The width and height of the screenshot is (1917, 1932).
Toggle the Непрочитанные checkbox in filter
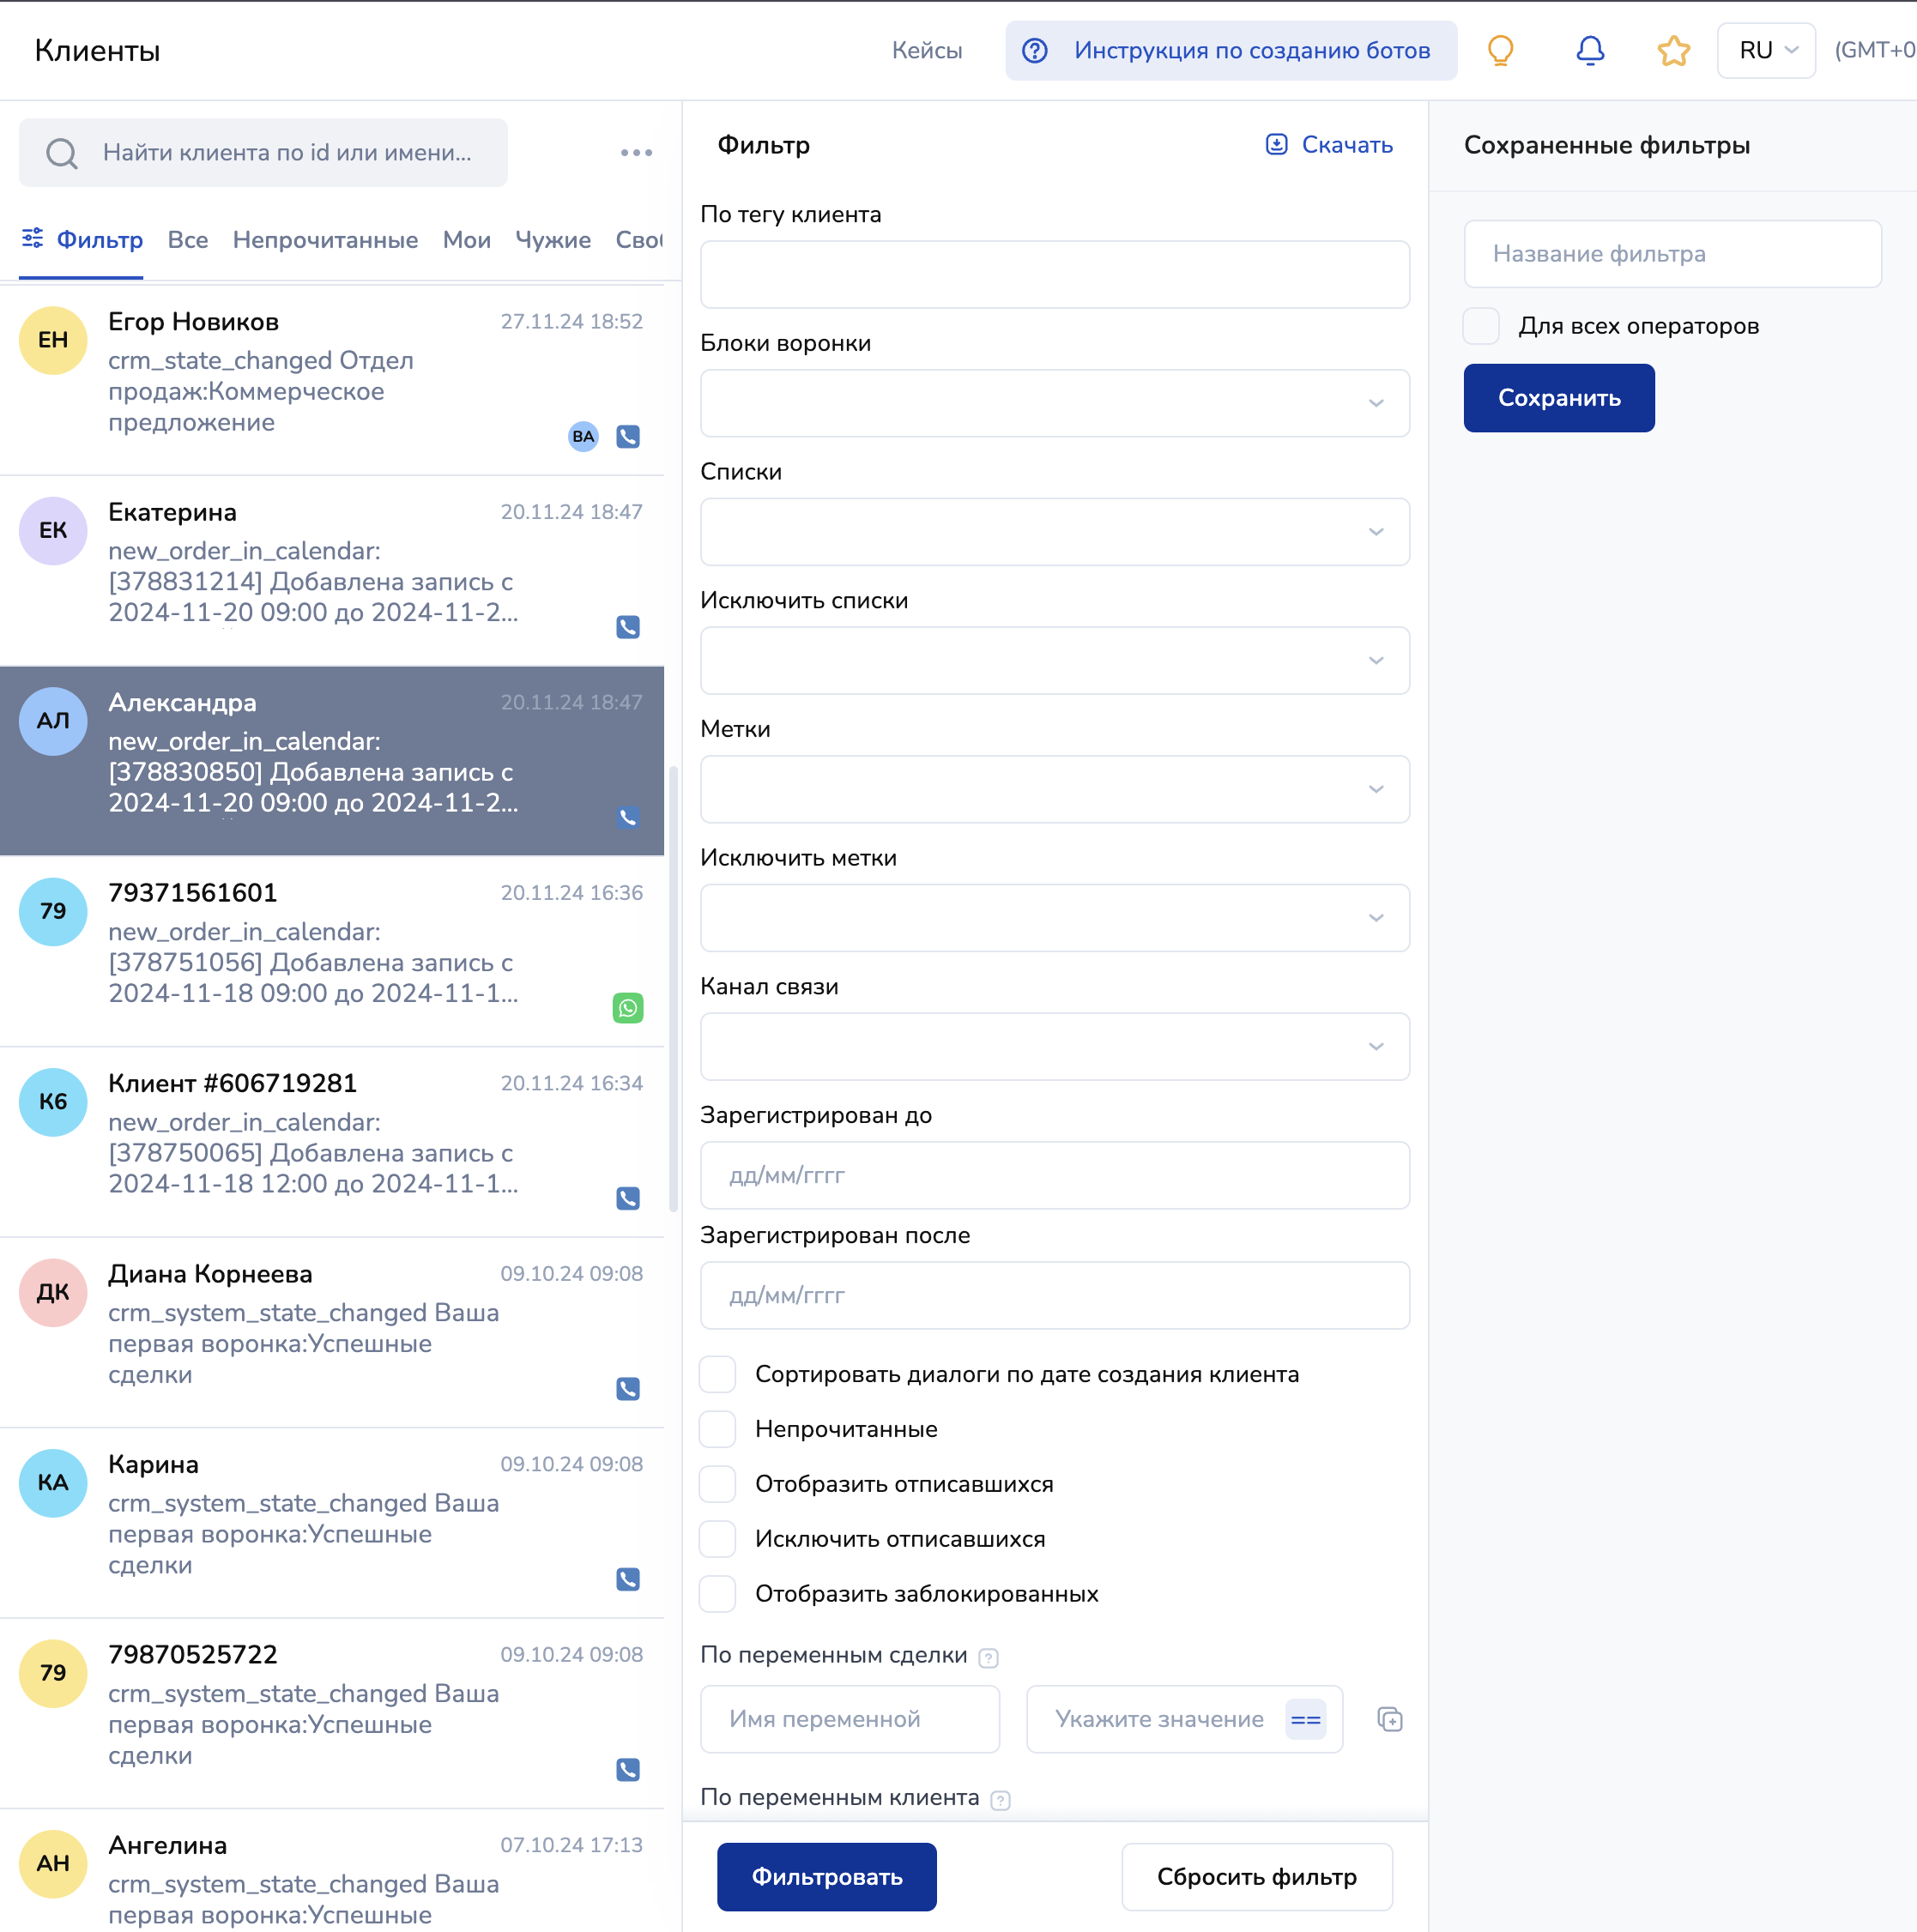717,1429
